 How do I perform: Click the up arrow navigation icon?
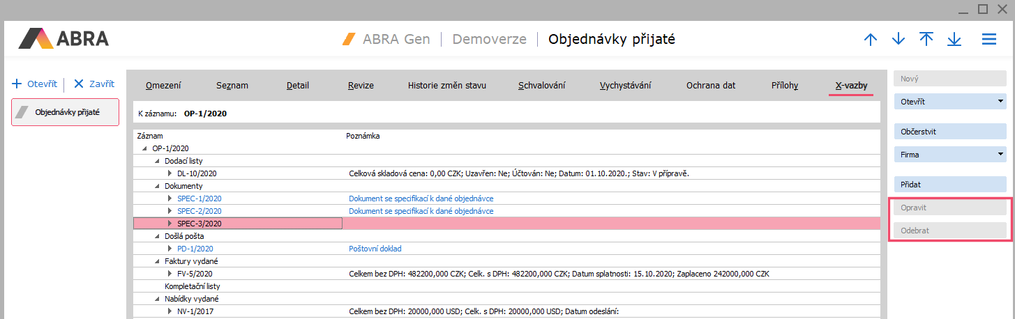tap(870, 40)
